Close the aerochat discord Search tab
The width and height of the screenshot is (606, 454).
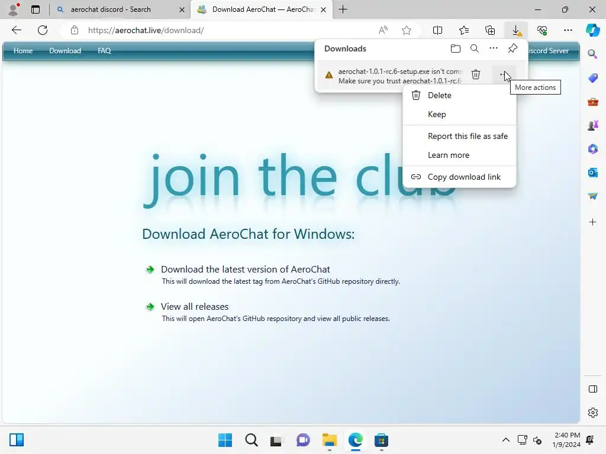(182, 9)
